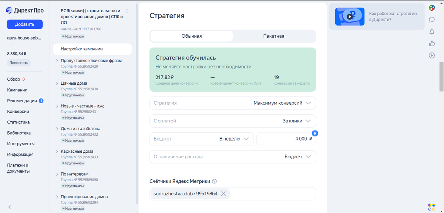Open the campaign three-dot options menu

[127, 11]
